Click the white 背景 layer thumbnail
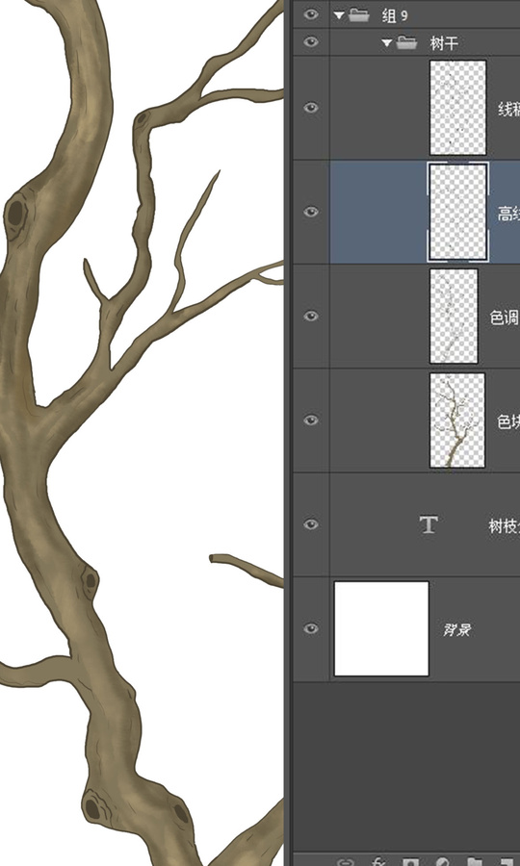520x866 pixels. coord(381,628)
